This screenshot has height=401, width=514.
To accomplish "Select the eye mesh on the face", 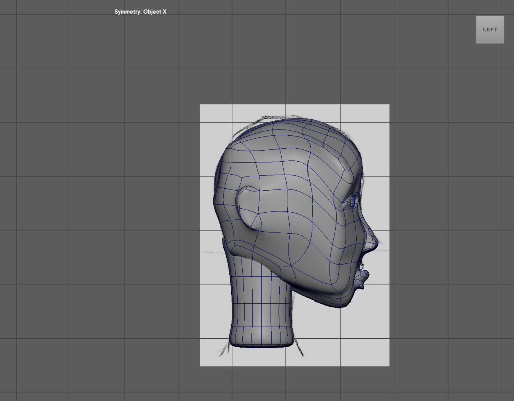I will (x=353, y=202).
